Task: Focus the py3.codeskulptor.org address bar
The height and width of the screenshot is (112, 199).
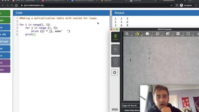Action: pyautogui.click(x=34, y=5)
